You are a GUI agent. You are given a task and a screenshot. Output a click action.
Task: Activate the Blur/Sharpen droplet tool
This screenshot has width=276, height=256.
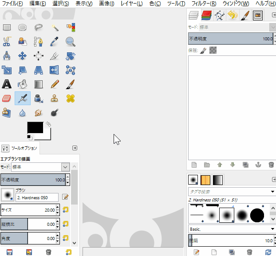(22, 113)
